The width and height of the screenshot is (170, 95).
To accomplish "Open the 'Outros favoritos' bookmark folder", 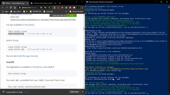I will 76,11.
